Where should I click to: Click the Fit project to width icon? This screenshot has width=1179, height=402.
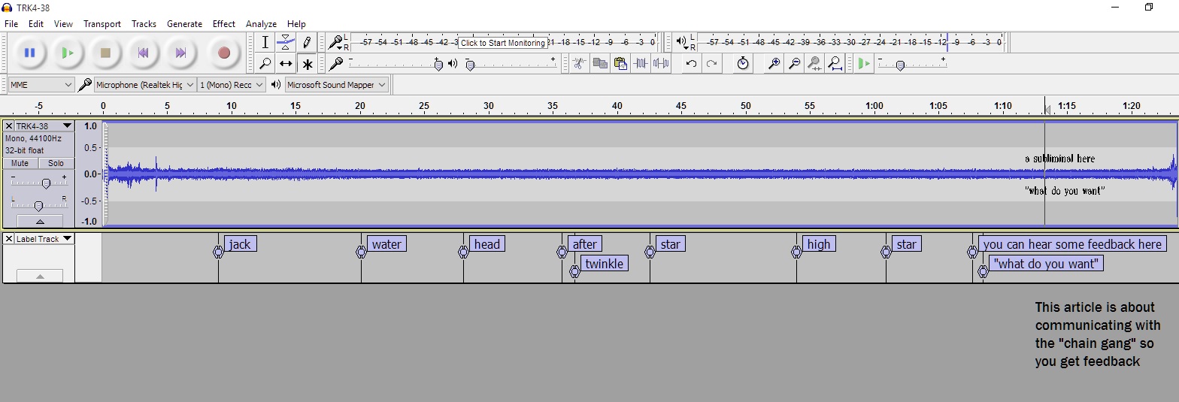(x=835, y=64)
